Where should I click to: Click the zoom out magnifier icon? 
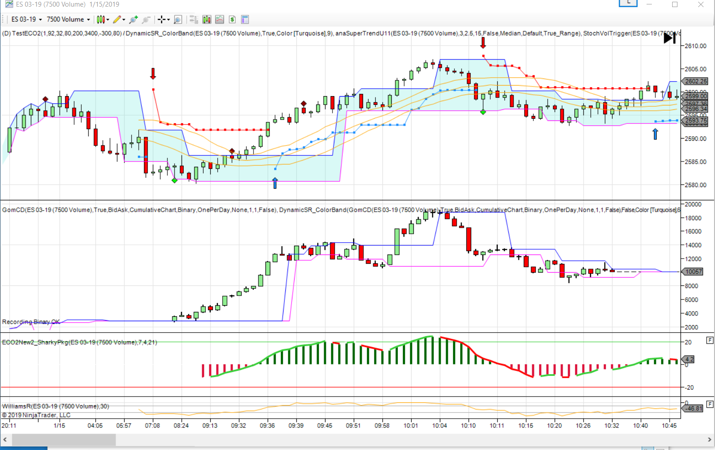pyautogui.click(x=147, y=19)
